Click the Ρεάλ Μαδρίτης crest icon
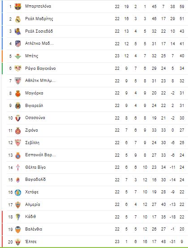The height and width of the screenshot is (248, 188). pos(18,19)
